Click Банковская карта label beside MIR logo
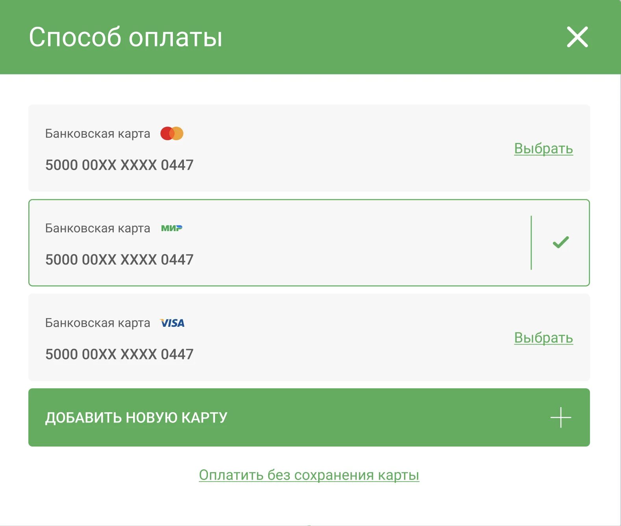The height and width of the screenshot is (526, 621). pos(98,228)
